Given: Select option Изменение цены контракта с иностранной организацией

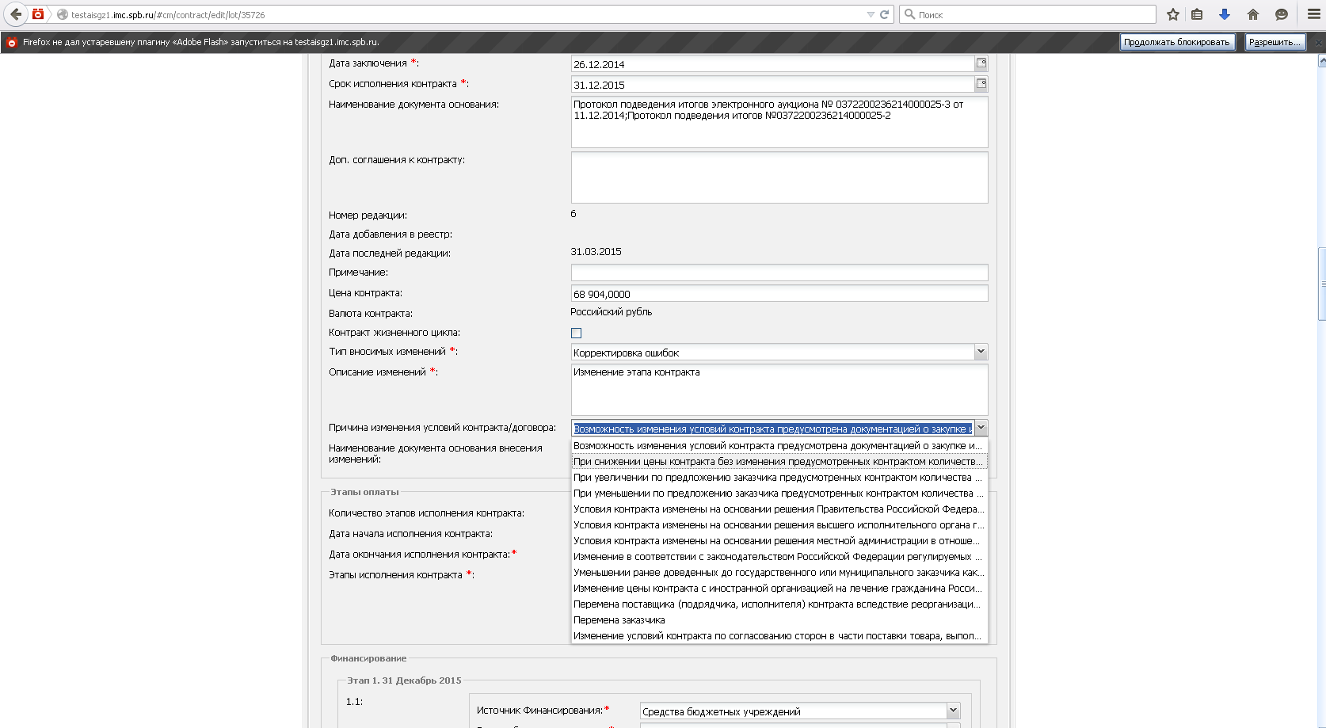Looking at the screenshot, I should (779, 589).
